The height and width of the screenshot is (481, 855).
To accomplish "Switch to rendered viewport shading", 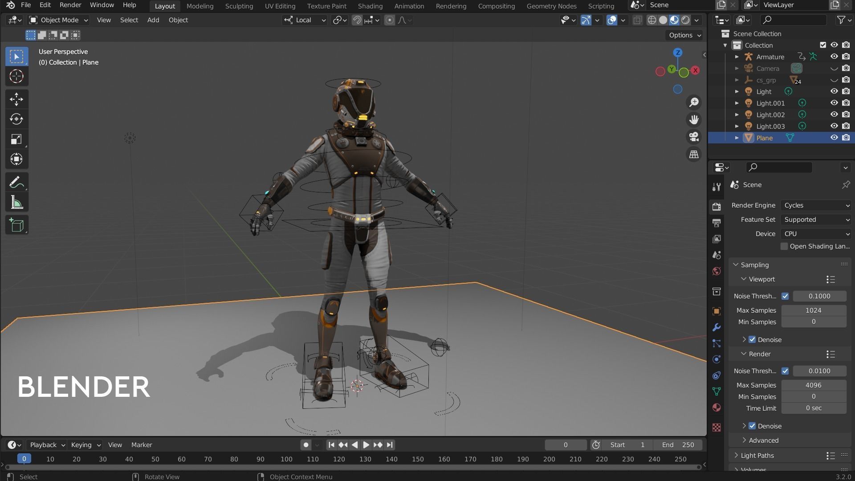I will 686,20.
